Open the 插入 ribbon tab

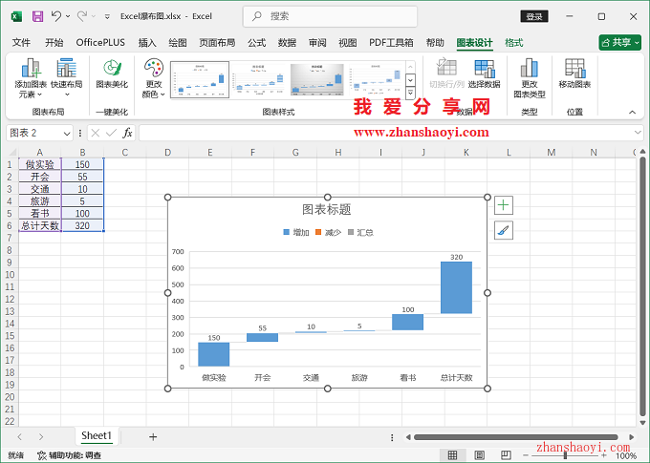click(x=147, y=43)
